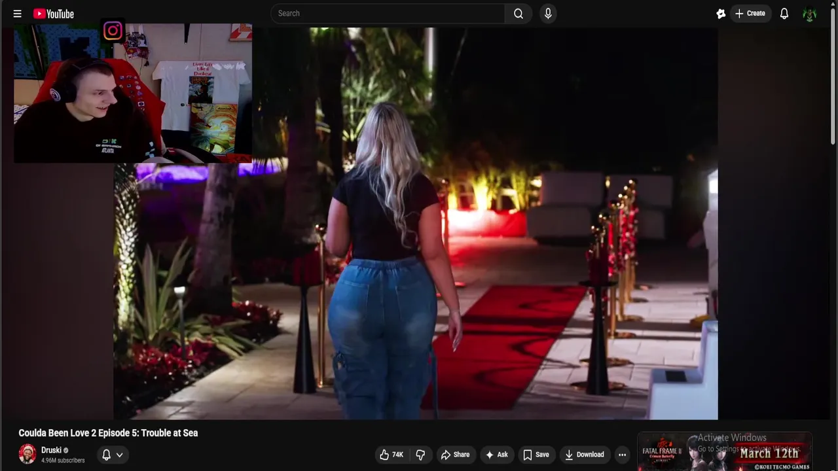Open Druski channel avatar
The width and height of the screenshot is (838, 471).
27,454
